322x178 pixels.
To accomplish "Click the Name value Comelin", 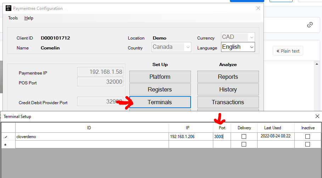I will coord(50,48).
